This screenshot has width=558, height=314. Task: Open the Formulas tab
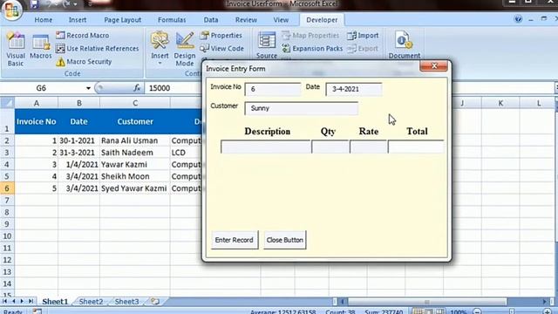coord(172,20)
